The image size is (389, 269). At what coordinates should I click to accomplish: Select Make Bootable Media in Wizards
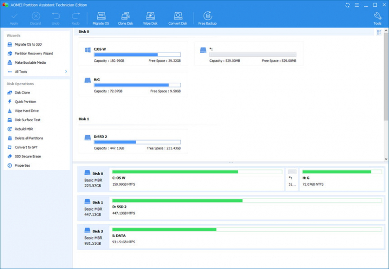click(30, 63)
